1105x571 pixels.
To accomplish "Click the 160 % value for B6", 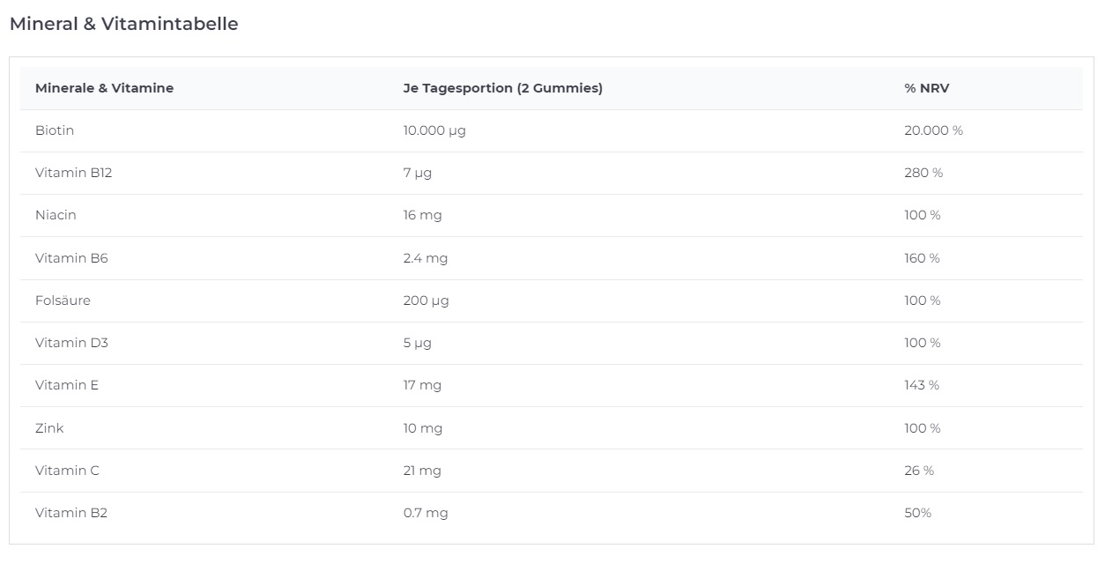I will [922, 258].
